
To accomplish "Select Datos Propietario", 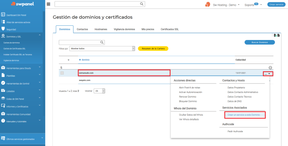I will tap(236, 88).
